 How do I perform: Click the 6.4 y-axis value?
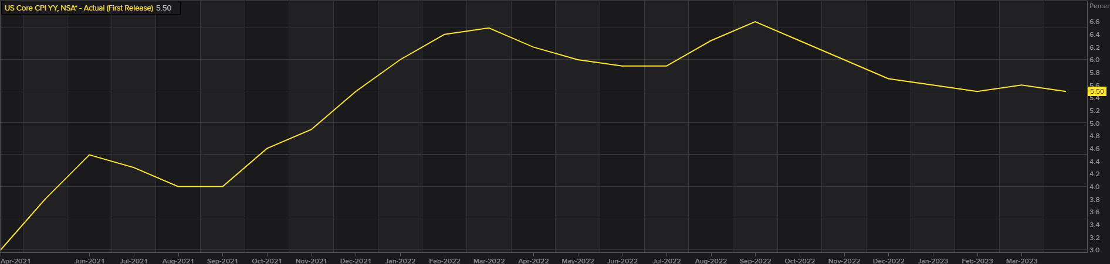(1095, 35)
